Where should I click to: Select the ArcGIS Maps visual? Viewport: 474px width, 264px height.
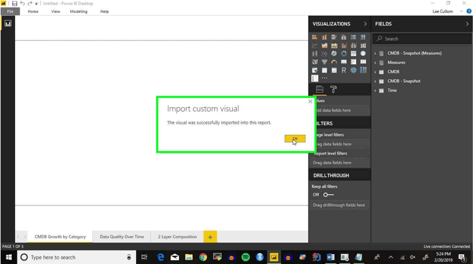pos(353,70)
